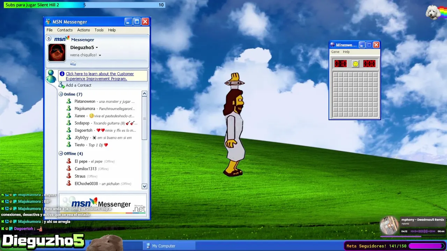Click the Add a Contact label
The height and width of the screenshot is (251, 447).
point(79,85)
